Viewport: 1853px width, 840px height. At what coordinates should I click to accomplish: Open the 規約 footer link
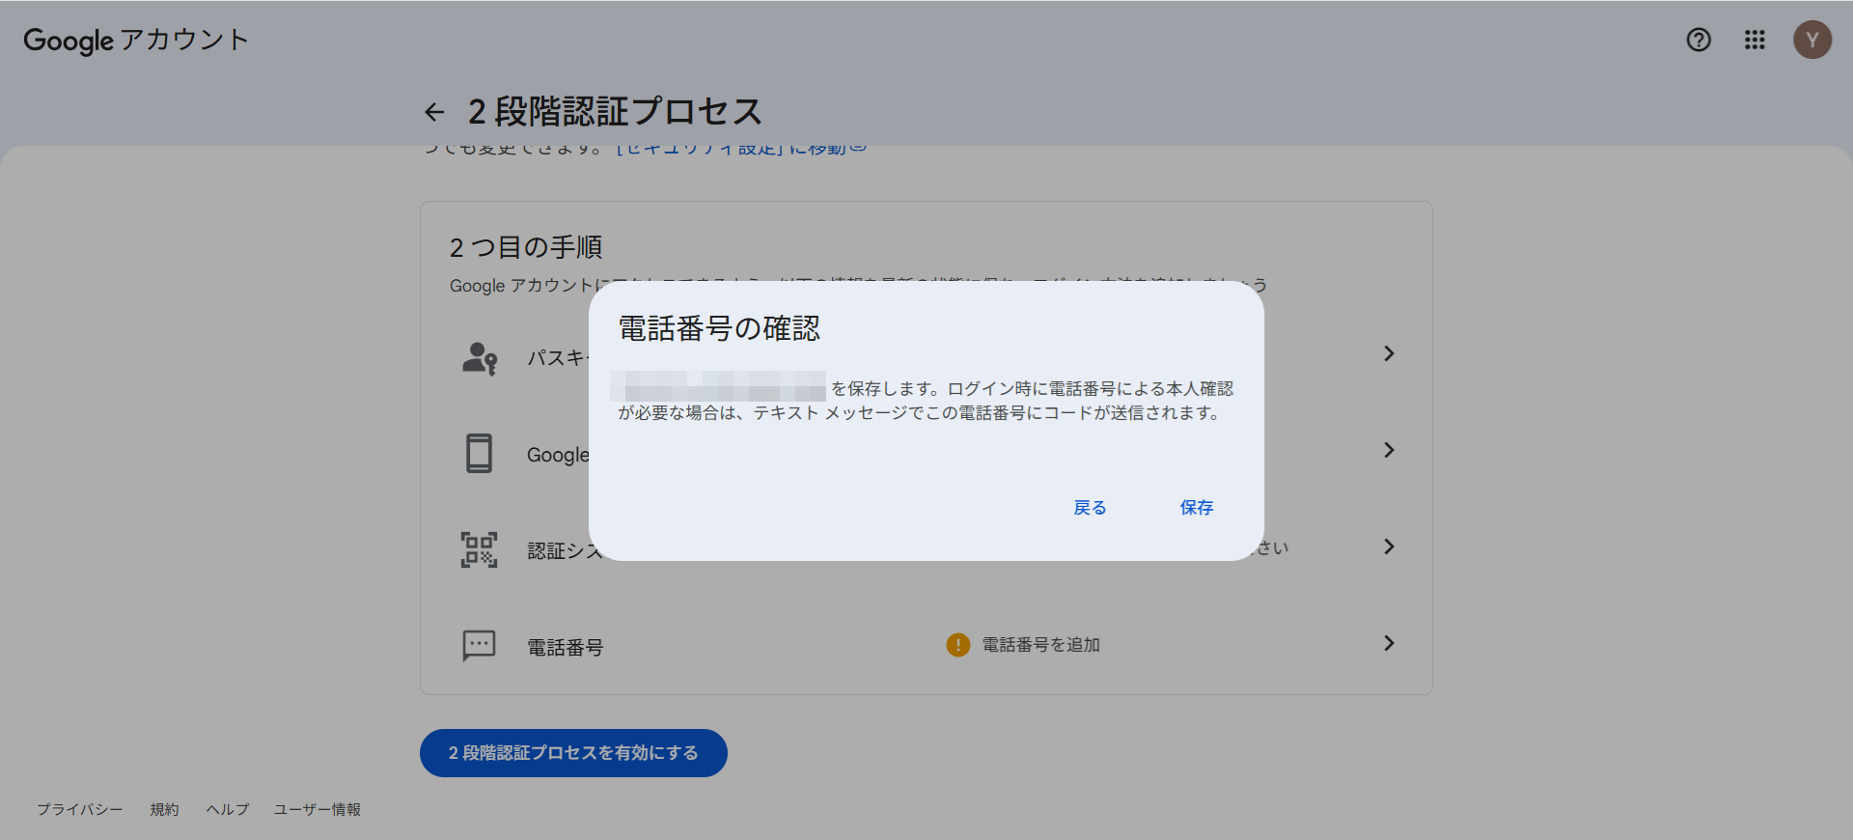point(164,809)
